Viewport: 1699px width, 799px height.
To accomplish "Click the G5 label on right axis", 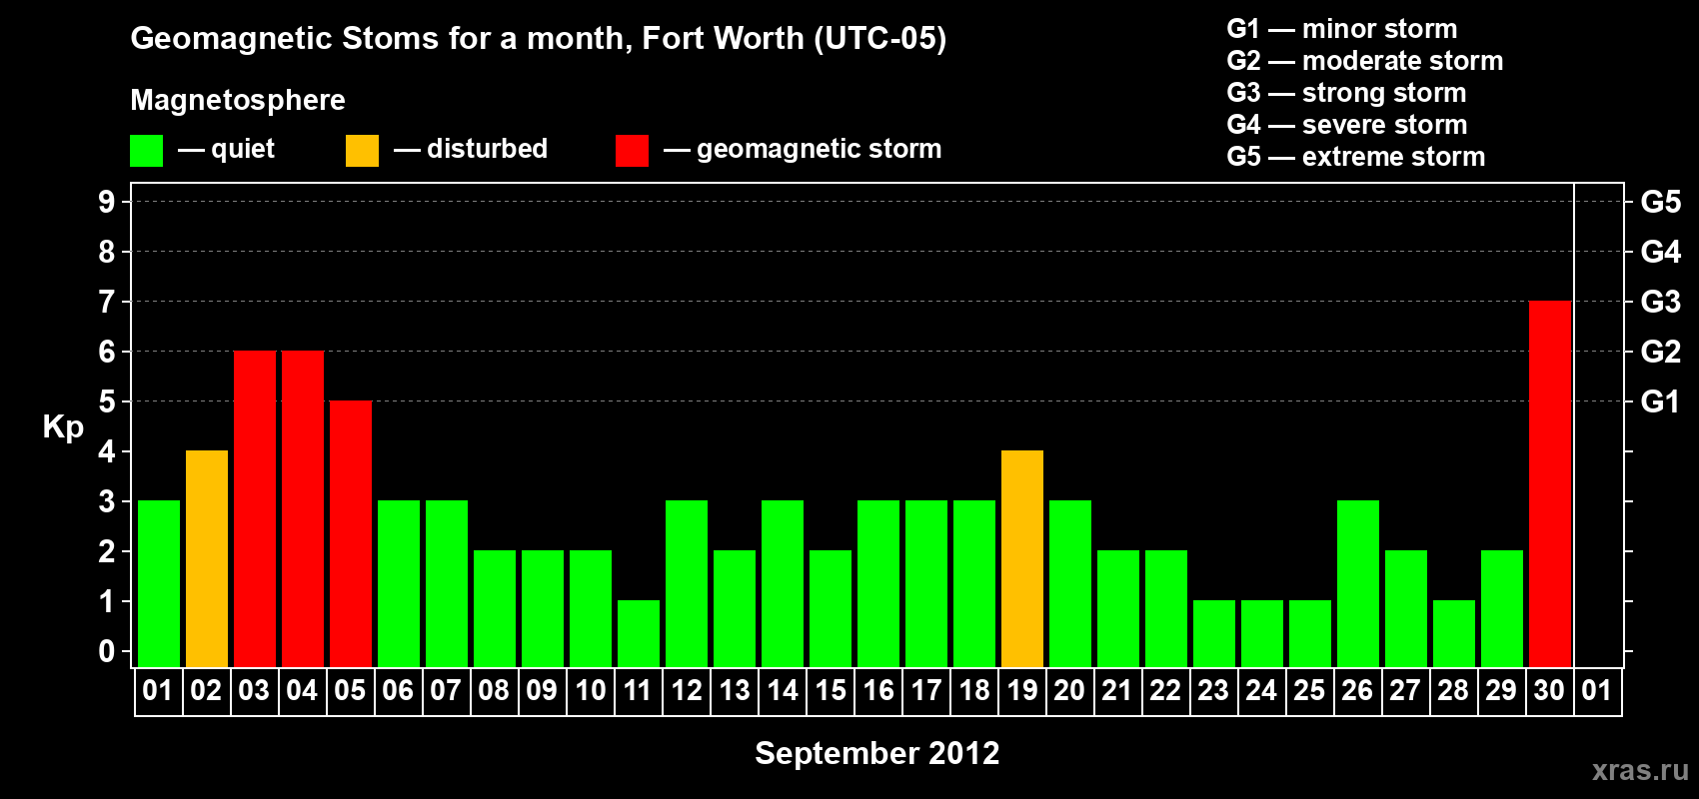I will 1661,202.
